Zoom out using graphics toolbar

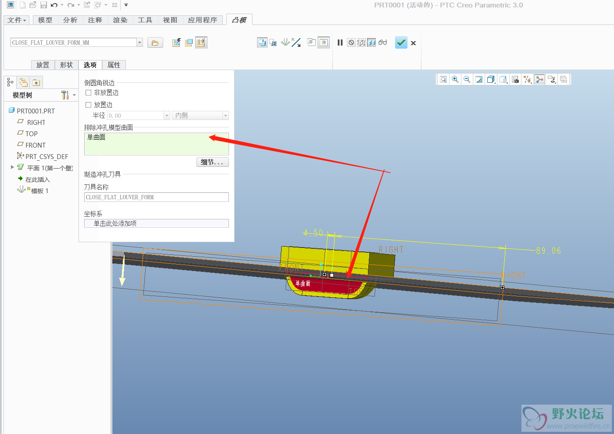tap(467, 79)
